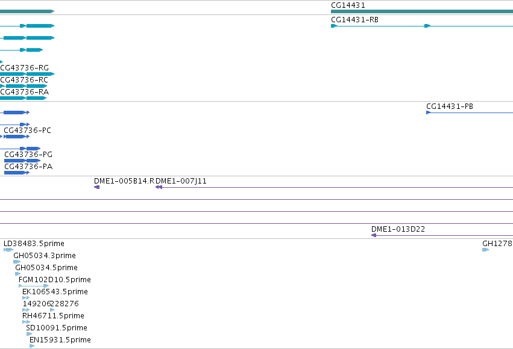
Task: Select the EK106543.5prime EST label
Action: tap(55, 292)
